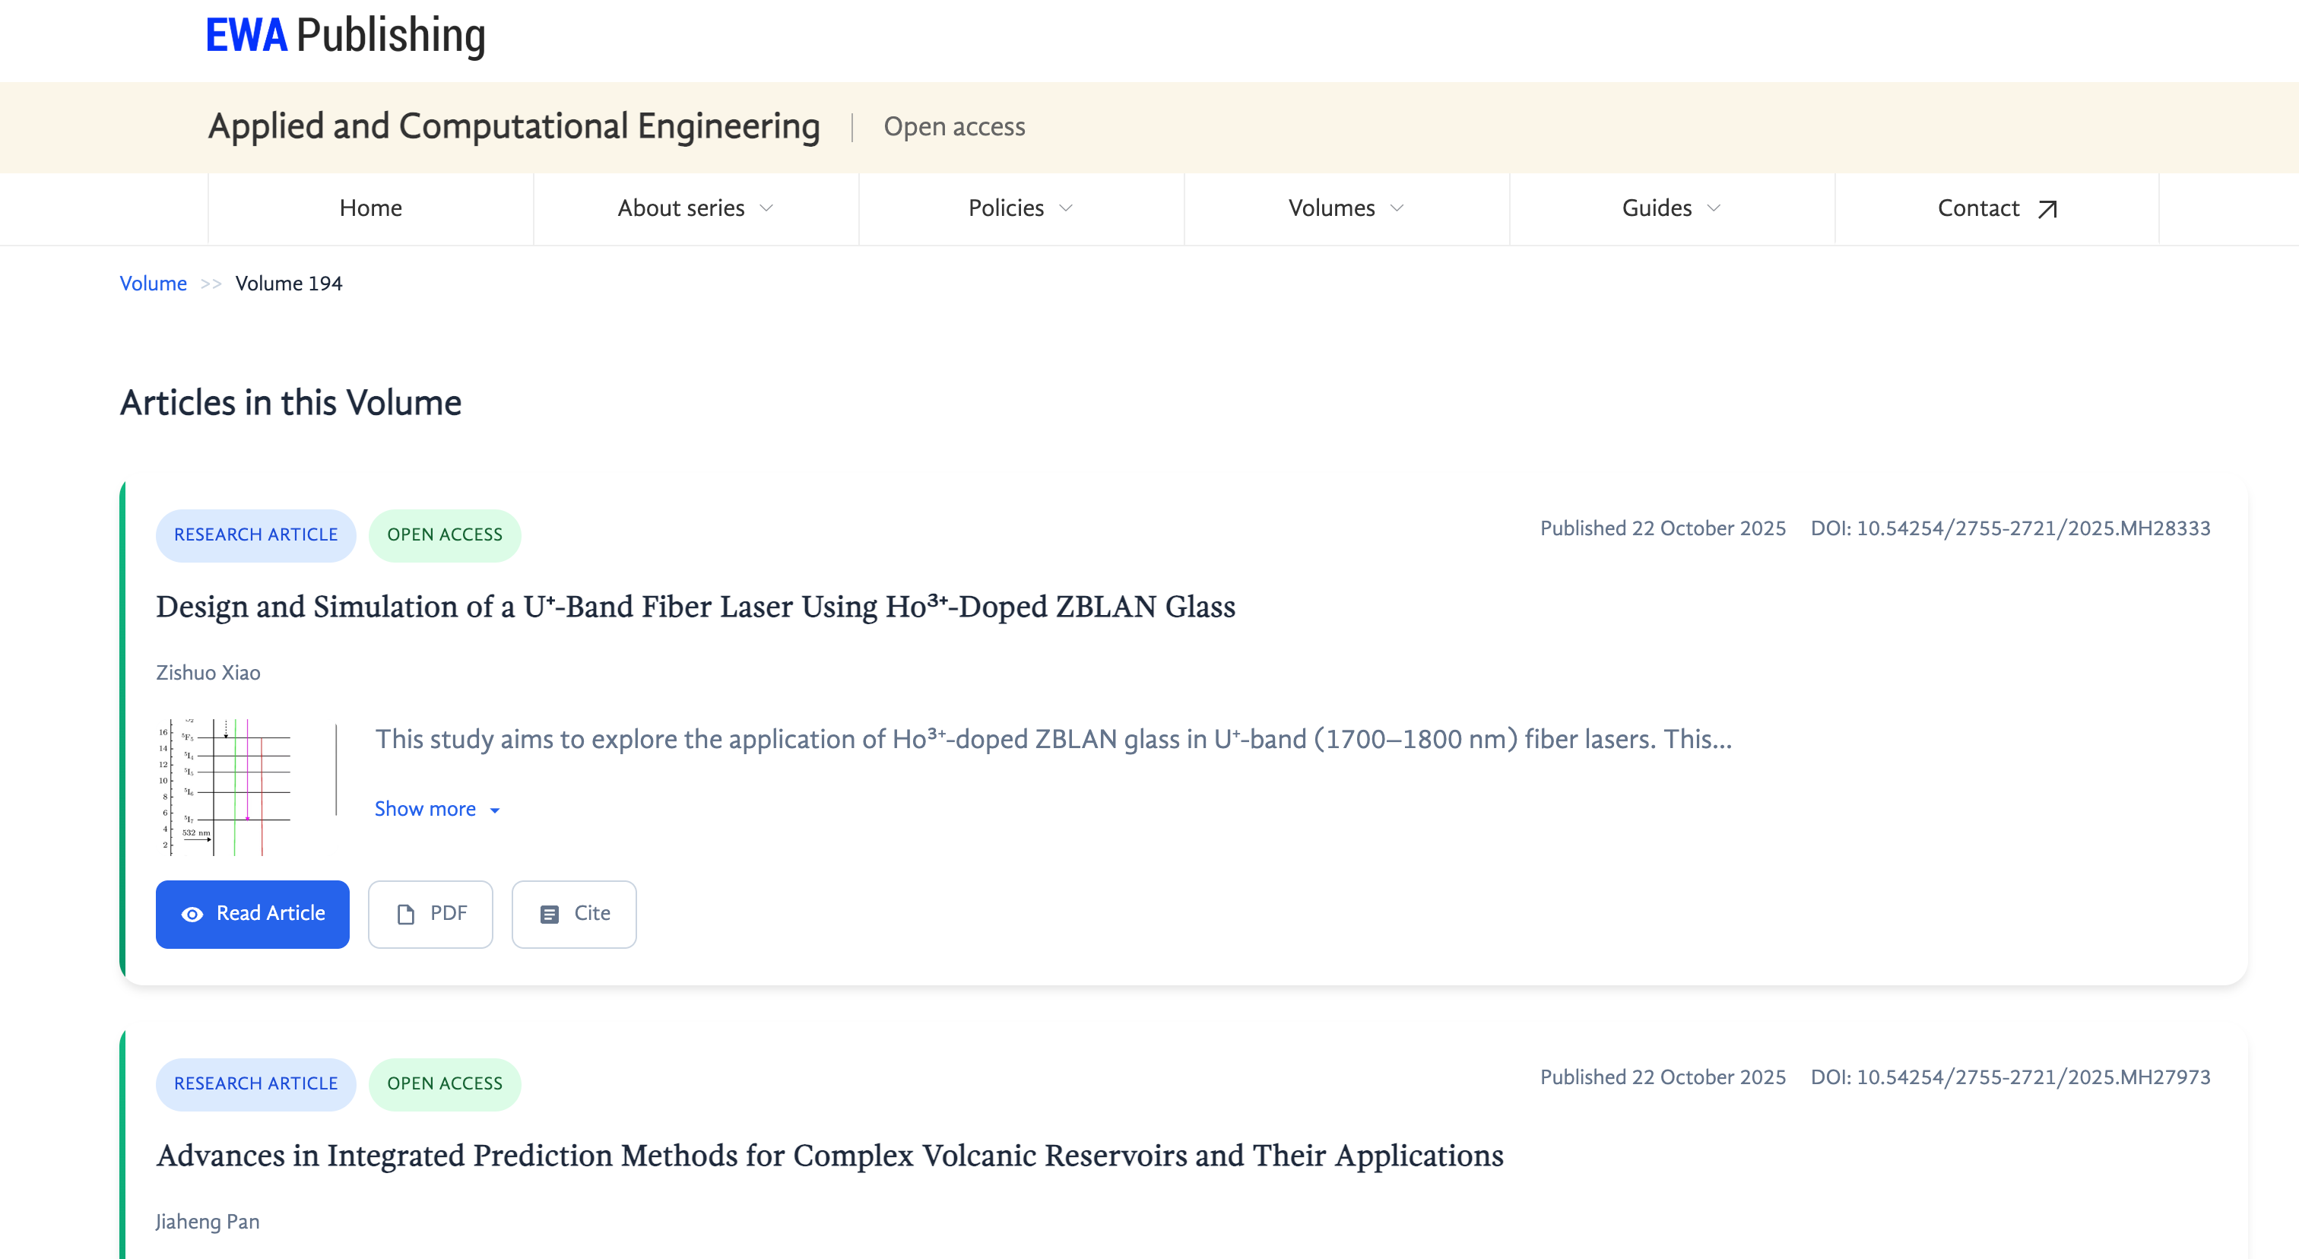Open the Guides dropdown chevron
The image size is (2299, 1259).
point(1714,208)
